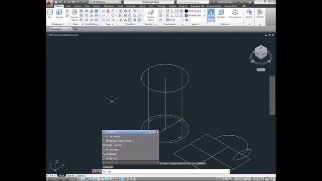
Task: Open the Layers panel button
Action: click(x=249, y=14)
